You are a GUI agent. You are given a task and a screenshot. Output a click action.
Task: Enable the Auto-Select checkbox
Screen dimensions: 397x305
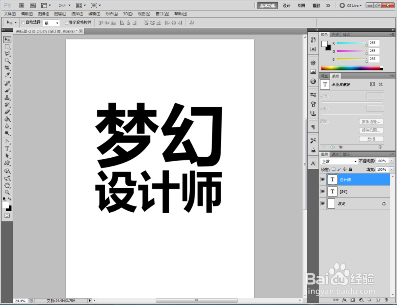point(23,23)
